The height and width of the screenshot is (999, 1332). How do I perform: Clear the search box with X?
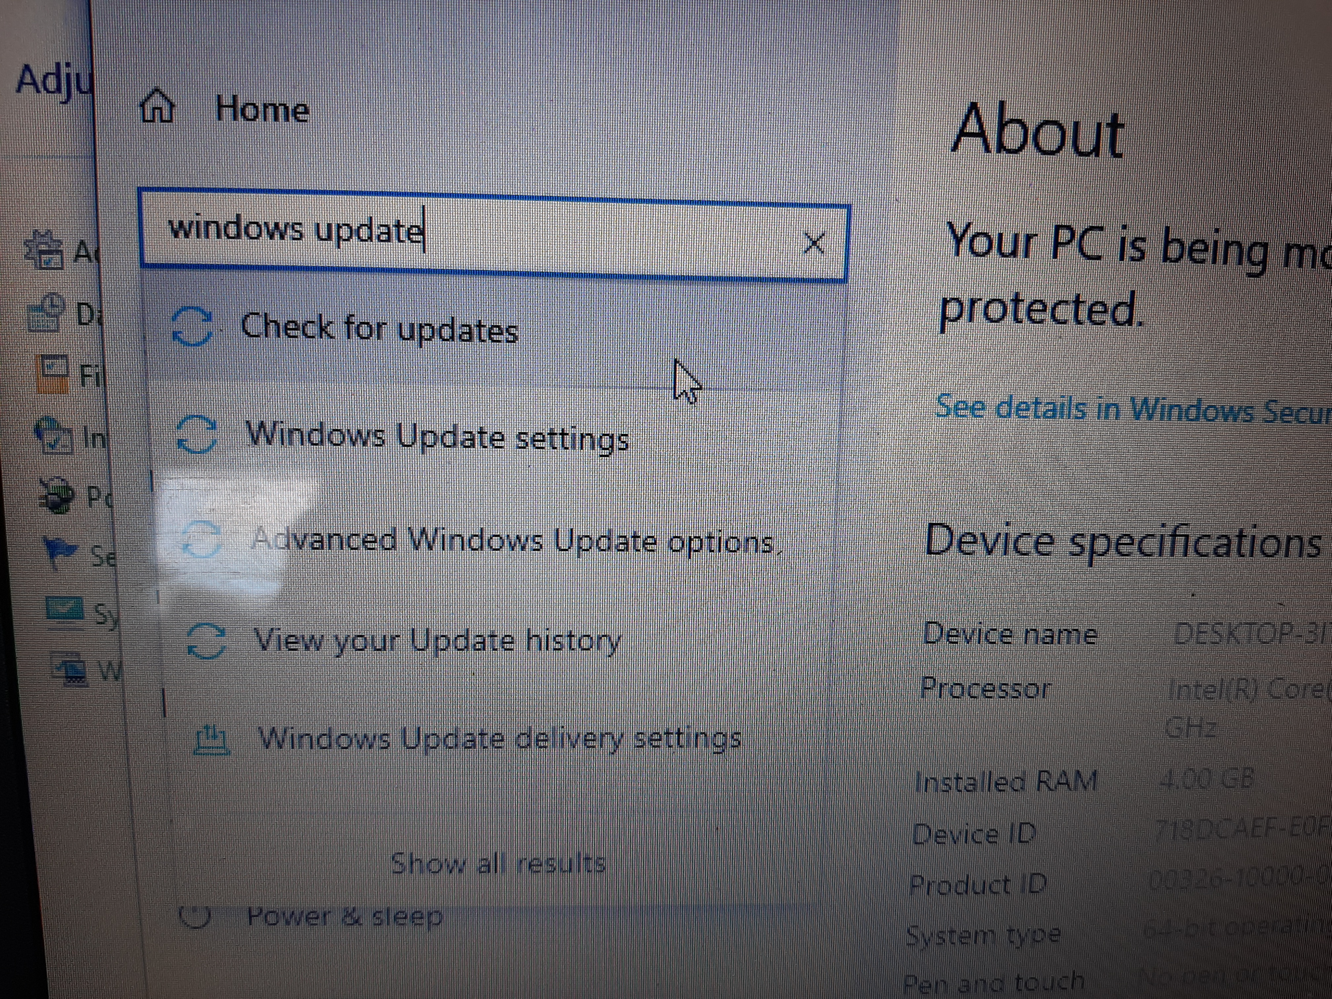(x=814, y=243)
